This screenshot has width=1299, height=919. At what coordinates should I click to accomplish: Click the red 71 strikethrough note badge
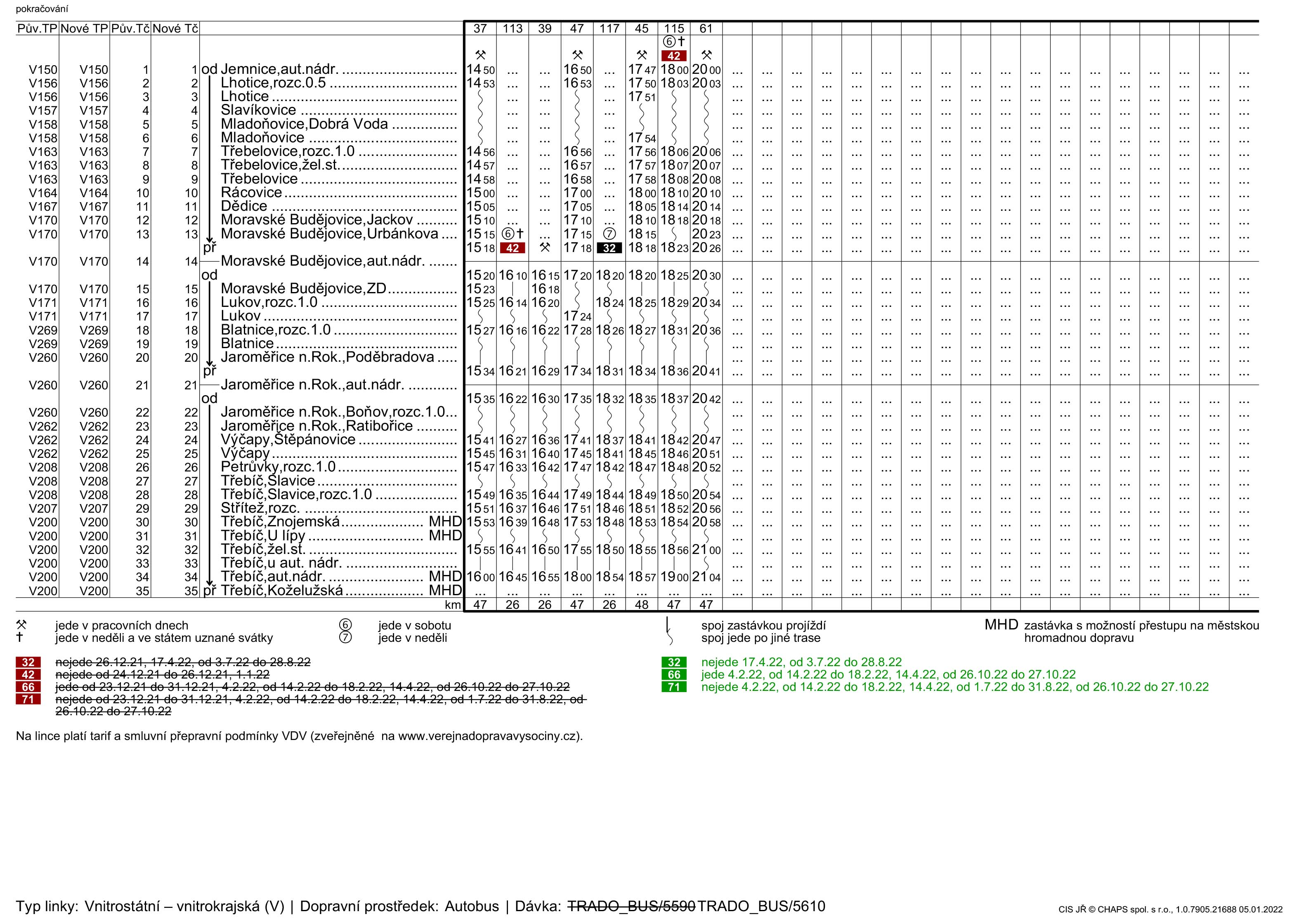[x=28, y=700]
